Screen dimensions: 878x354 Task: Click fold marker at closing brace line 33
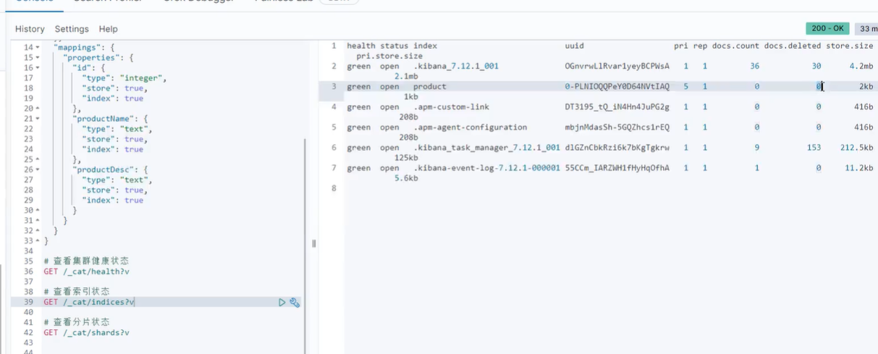pos(38,241)
